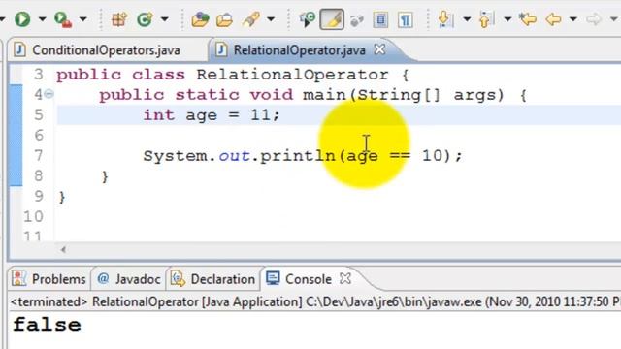Click the editor horizontal scrollbar left arrow
Screen dimensions: 621x349
[63, 250]
